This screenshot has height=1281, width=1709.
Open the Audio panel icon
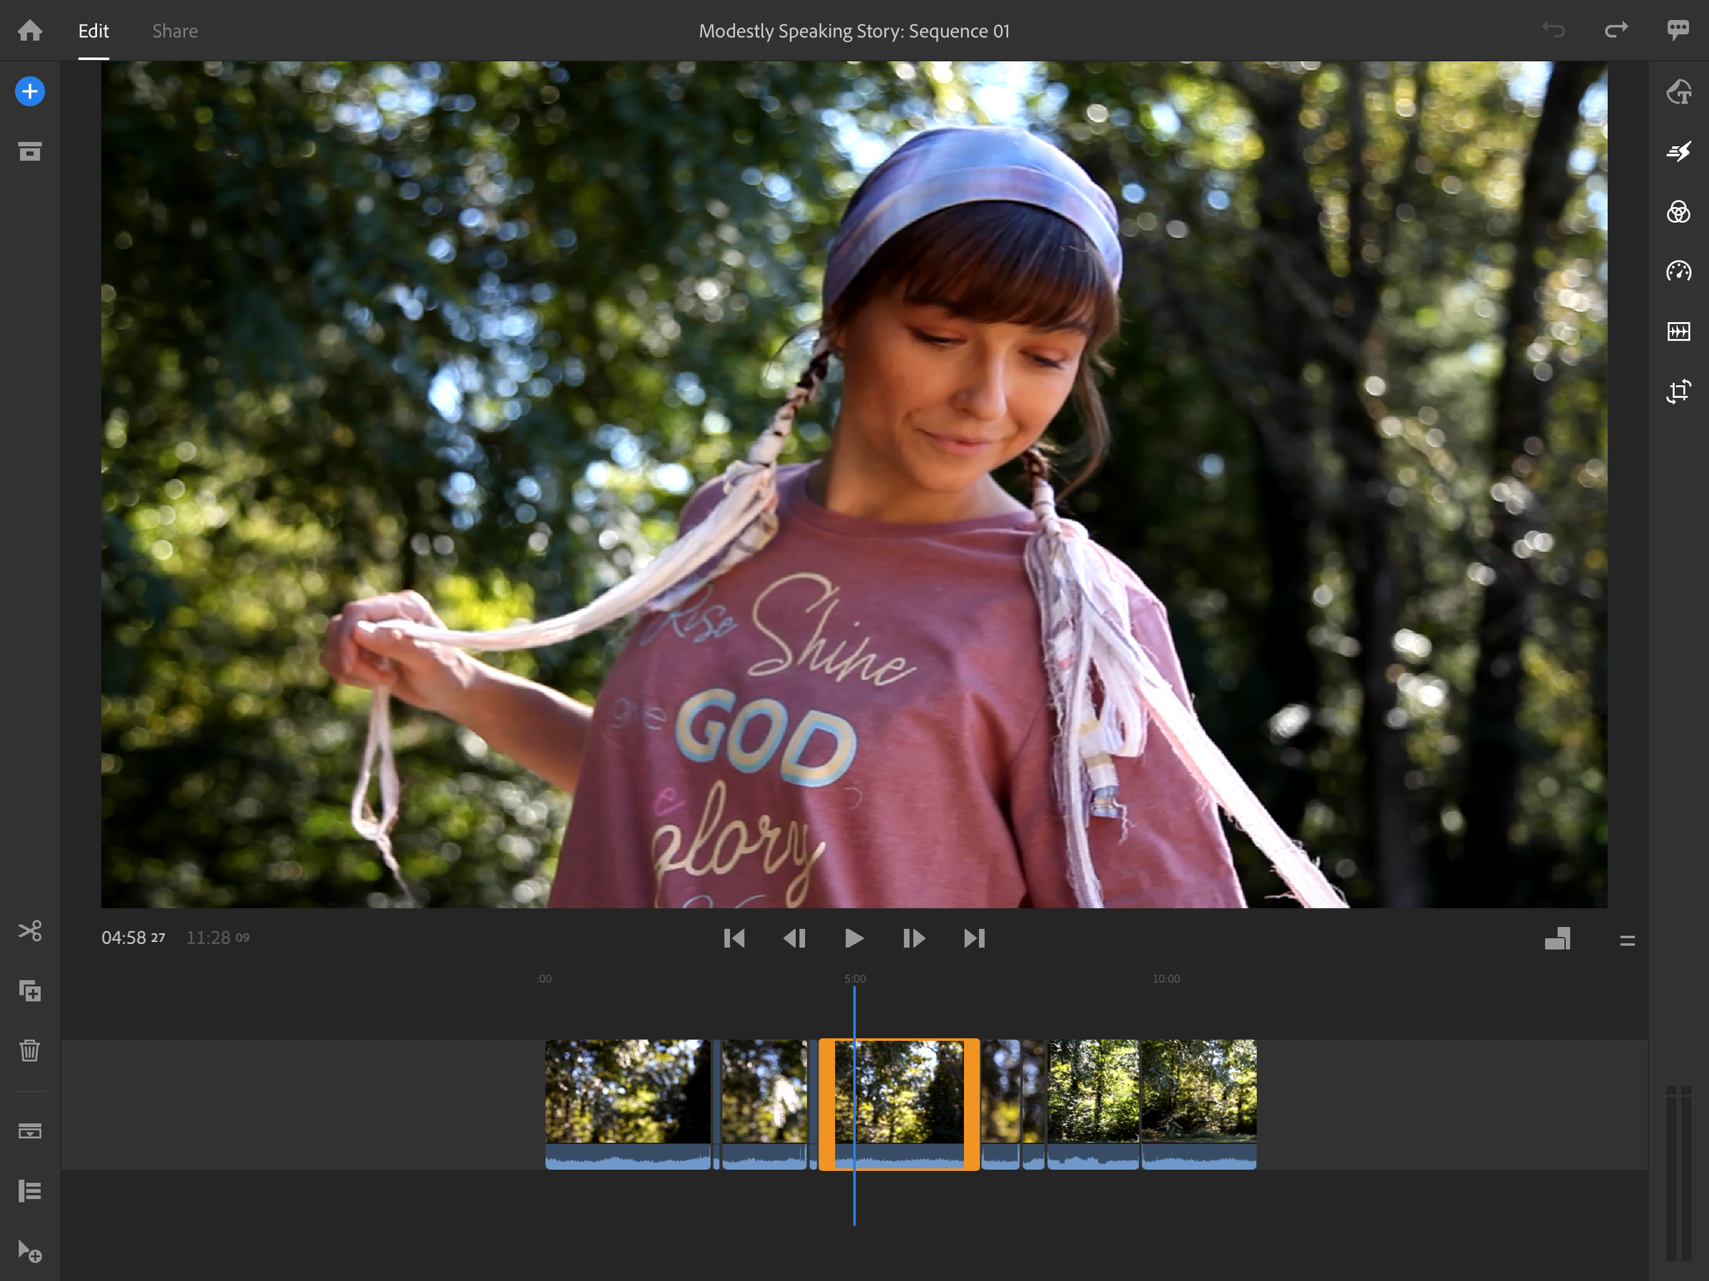point(1678,332)
